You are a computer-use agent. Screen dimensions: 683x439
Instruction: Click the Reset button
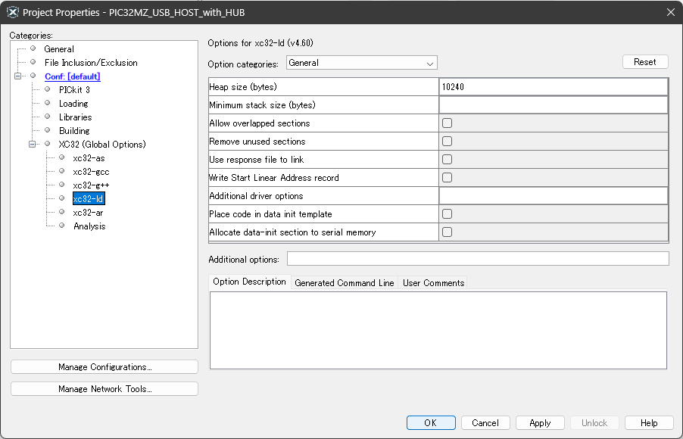644,62
